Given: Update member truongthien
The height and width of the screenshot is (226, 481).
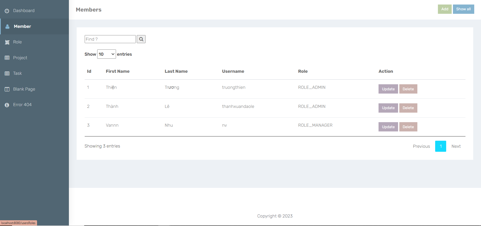Looking at the screenshot, I should pos(388,89).
